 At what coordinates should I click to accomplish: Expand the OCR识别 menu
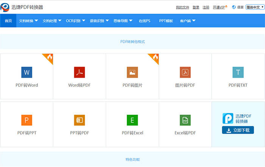pos(76,21)
